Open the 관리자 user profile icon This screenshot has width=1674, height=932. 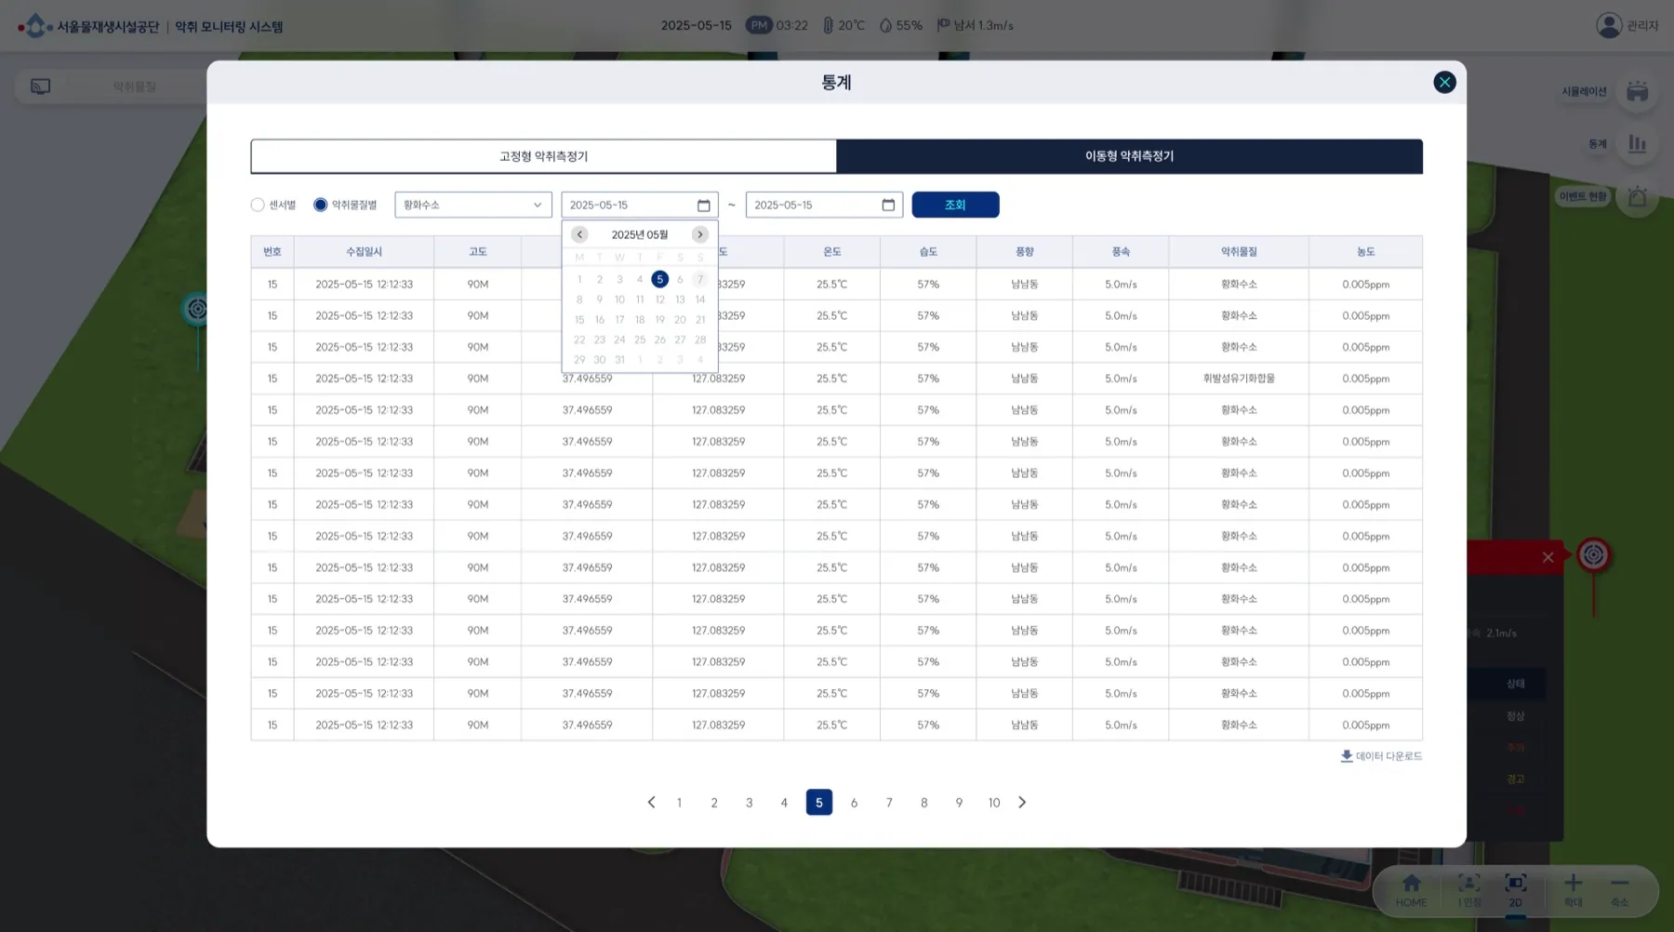(1609, 25)
